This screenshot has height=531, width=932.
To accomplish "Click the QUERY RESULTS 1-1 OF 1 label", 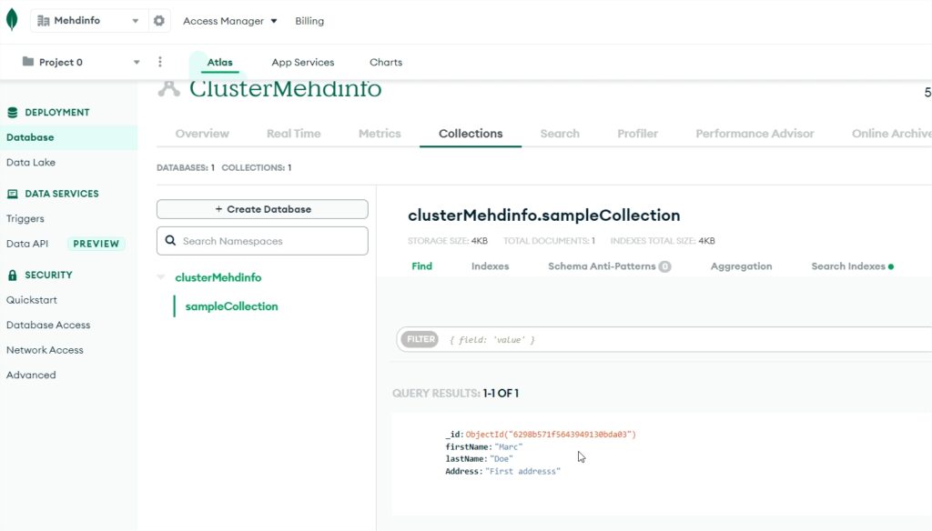I will click(455, 393).
